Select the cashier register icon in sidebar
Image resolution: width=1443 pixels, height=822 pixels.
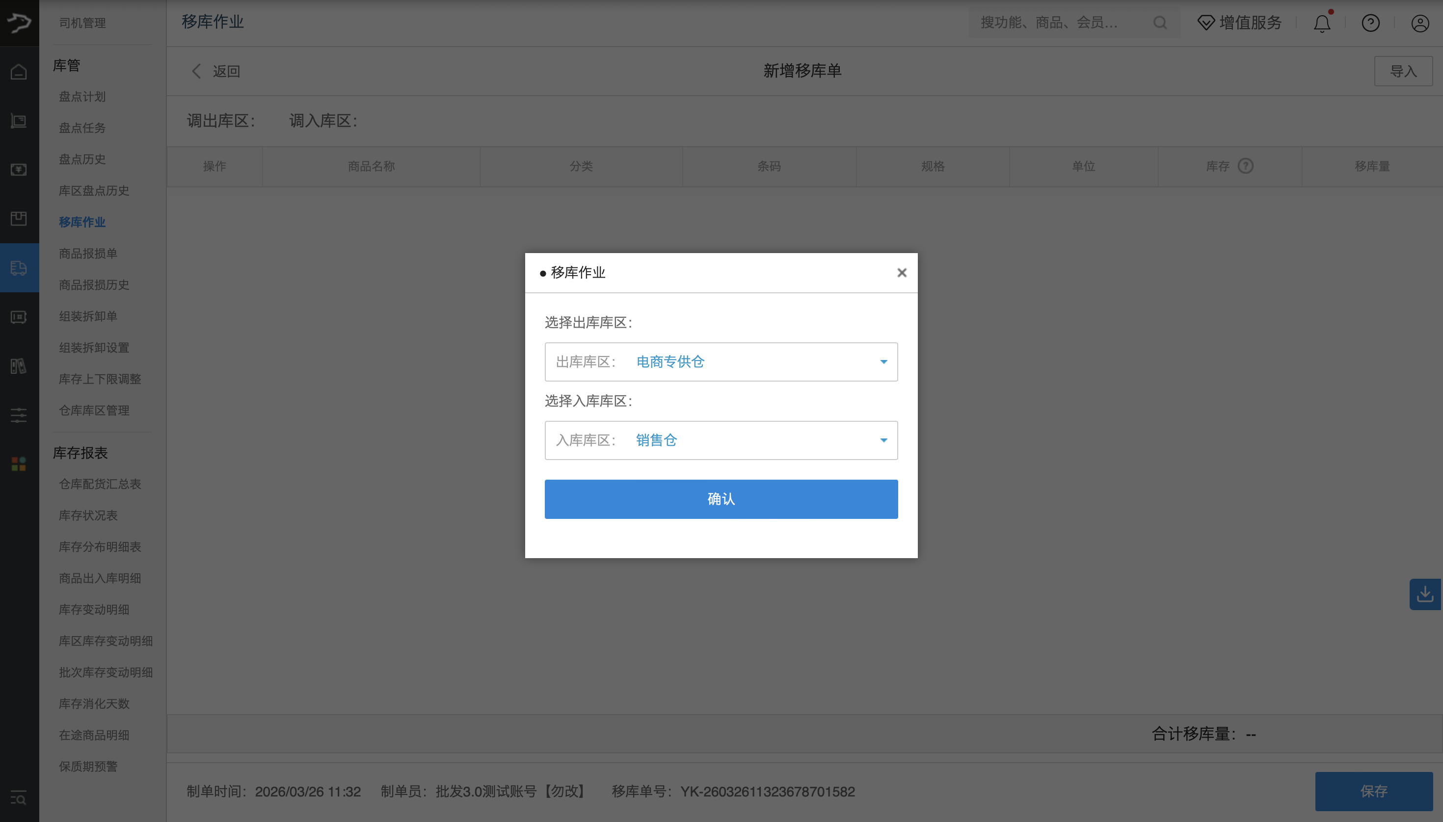tap(19, 120)
